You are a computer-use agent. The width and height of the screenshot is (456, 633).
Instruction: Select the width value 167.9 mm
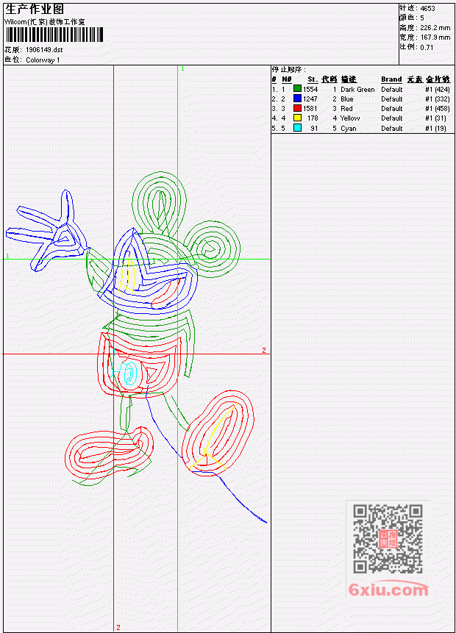point(435,37)
